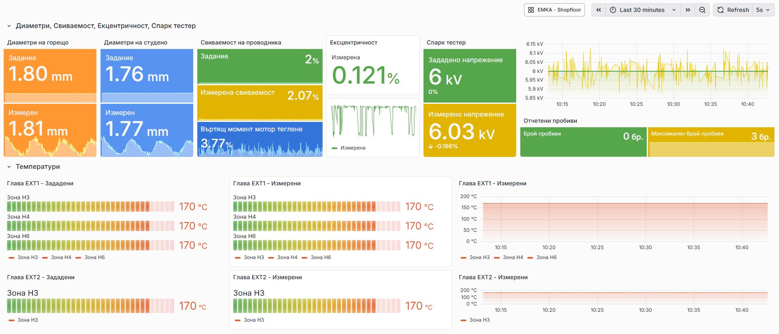Click Зона H4 bar gauge in EXT1 Зададени
This screenshot has width=779, height=334.
[x=91, y=226]
